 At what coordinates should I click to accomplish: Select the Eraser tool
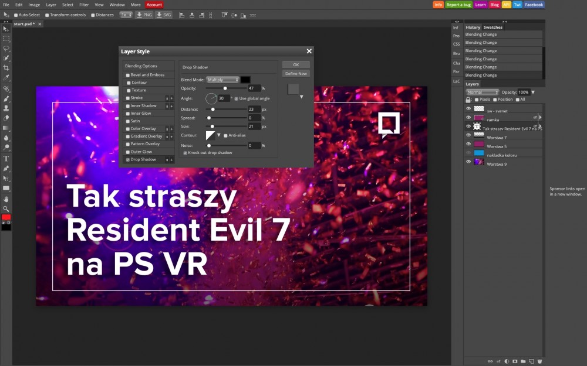[6, 118]
